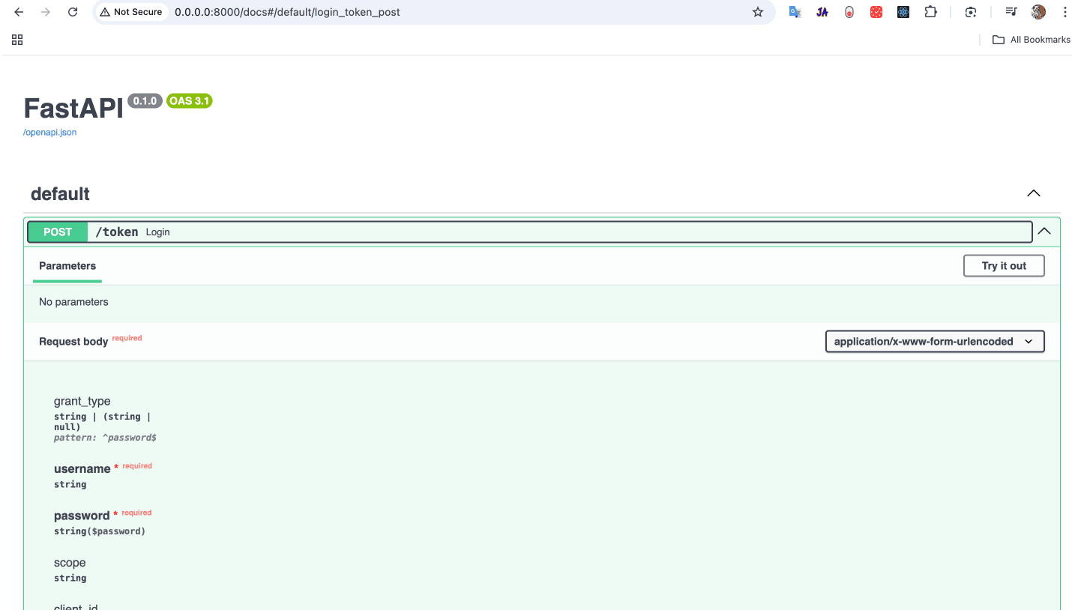This screenshot has height=610, width=1072.
Task: Click the /token path text
Action: click(117, 232)
